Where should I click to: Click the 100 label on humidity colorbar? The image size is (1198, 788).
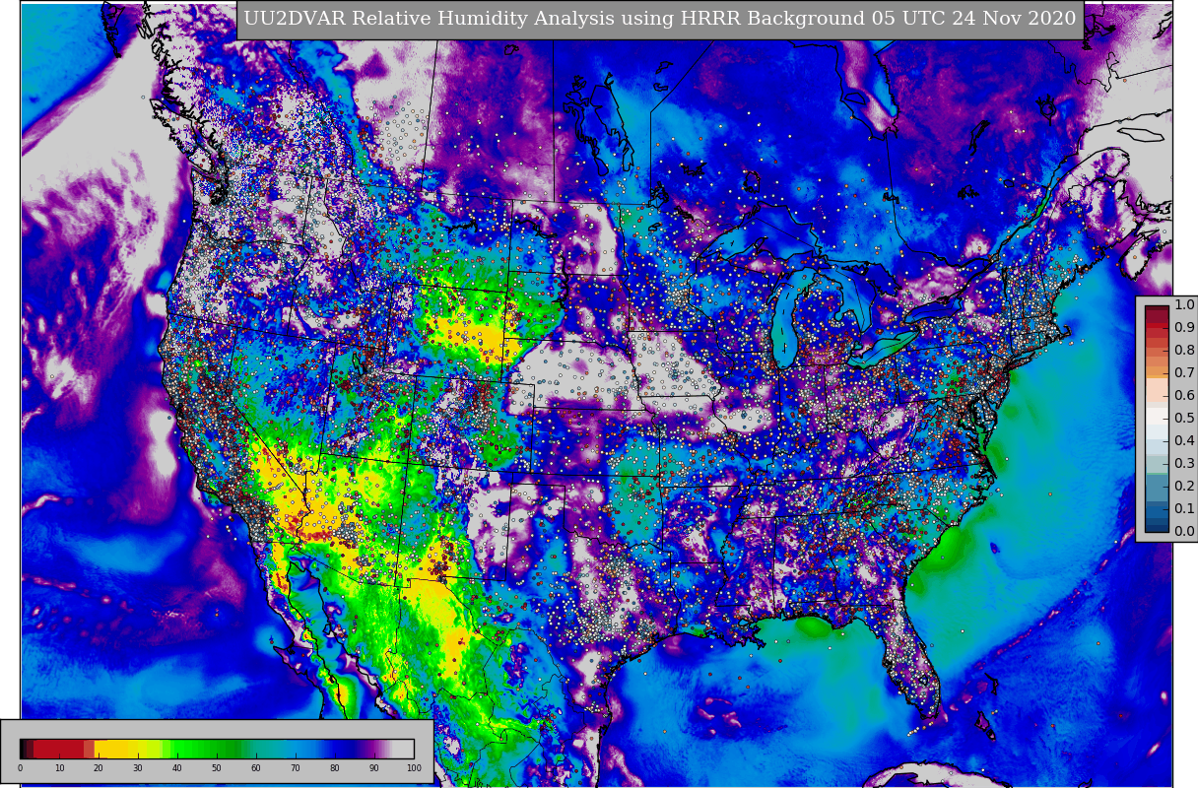pos(414,768)
